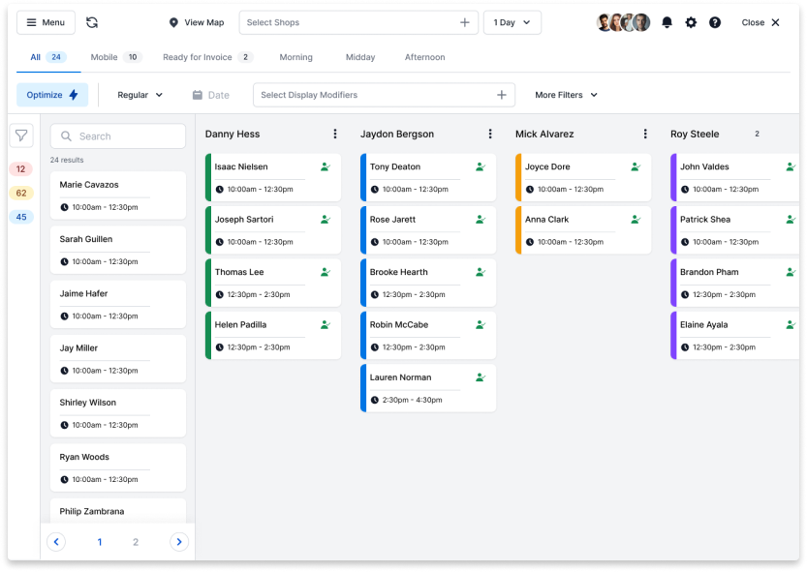Image resolution: width=807 pixels, height=572 pixels.
Task: Toggle the red 12 status badge
Action: click(x=21, y=169)
